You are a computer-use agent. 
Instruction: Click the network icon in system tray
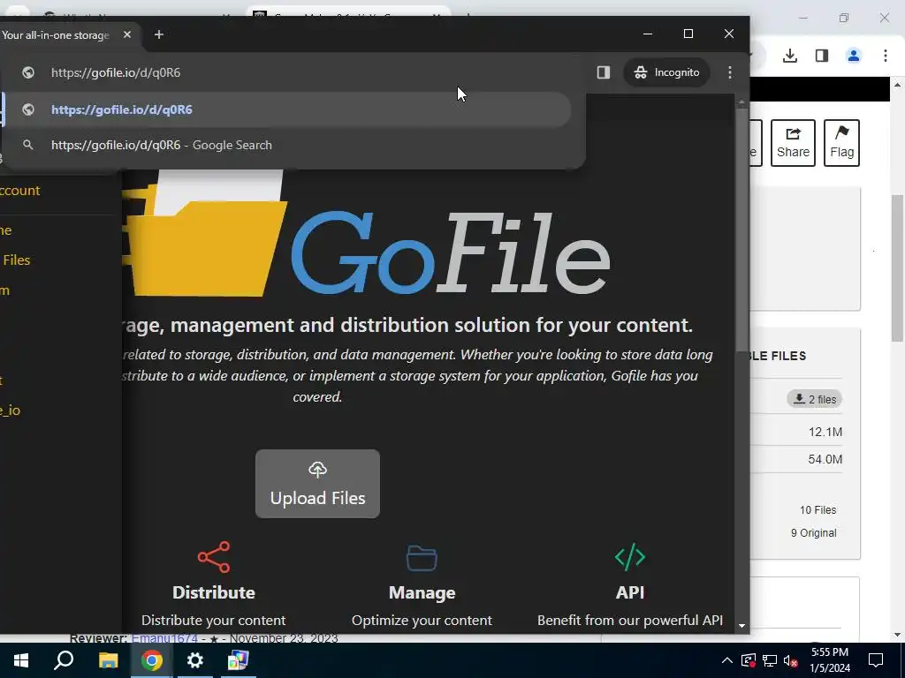click(x=770, y=660)
